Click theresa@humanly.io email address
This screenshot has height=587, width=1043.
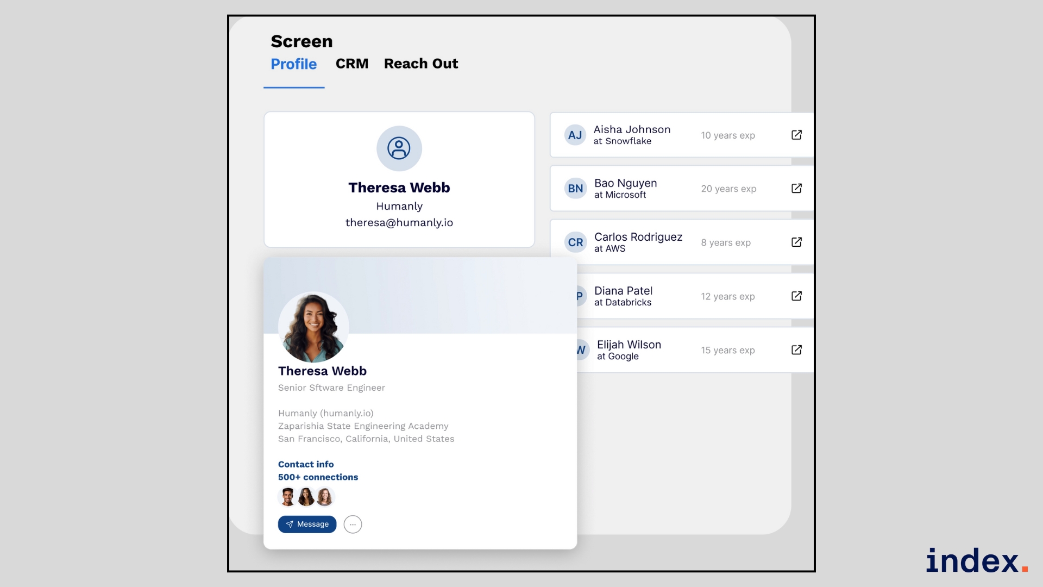coord(399,222)
